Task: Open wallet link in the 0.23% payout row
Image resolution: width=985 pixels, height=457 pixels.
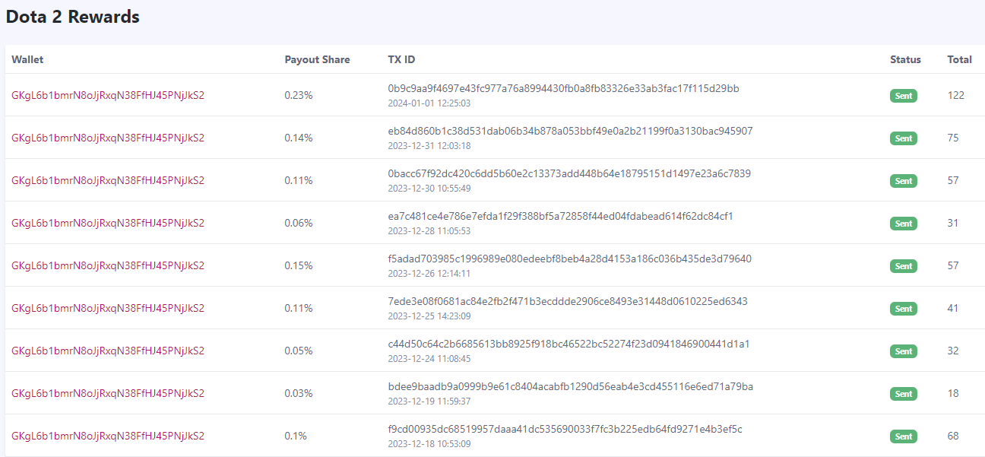Action: pos(108,95)
